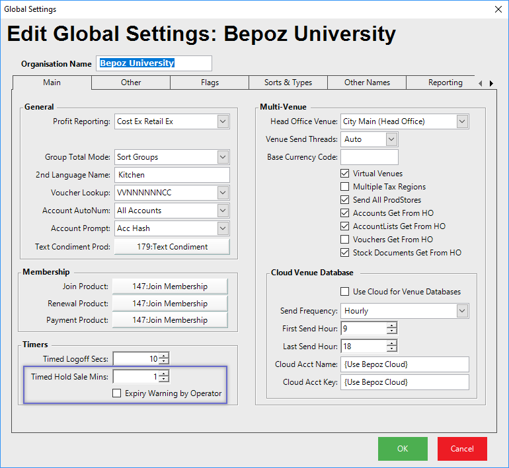The height and width of the screenshot is (468, 509).
Task: Enable Use Cloud for Venue Databases
Action: coord(345,291)
